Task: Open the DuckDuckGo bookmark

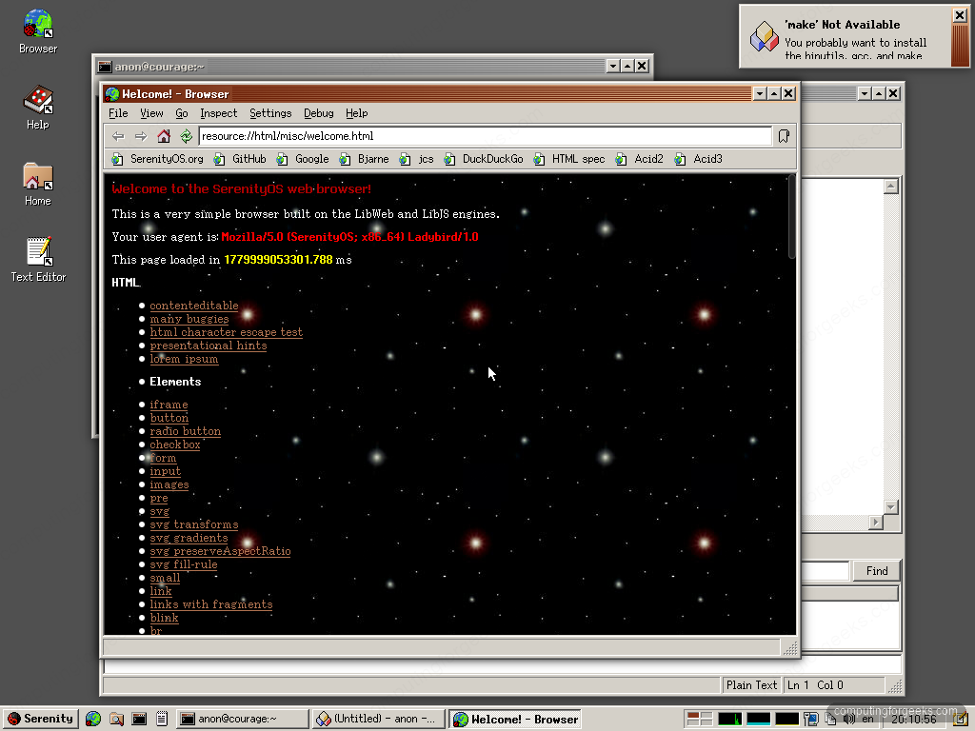Action: (484, 159)
